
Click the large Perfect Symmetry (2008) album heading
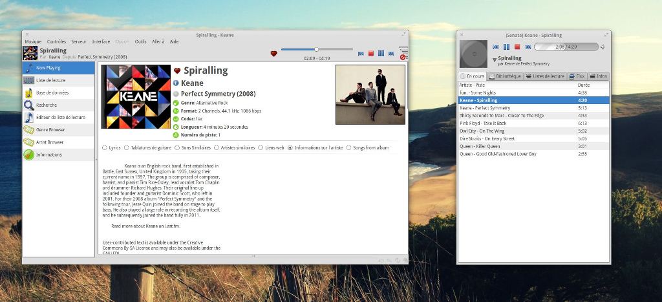(219, 94)
